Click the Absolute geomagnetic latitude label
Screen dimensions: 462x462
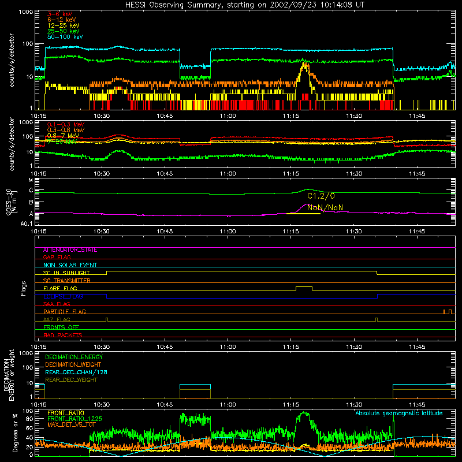(x=399, y=413)
